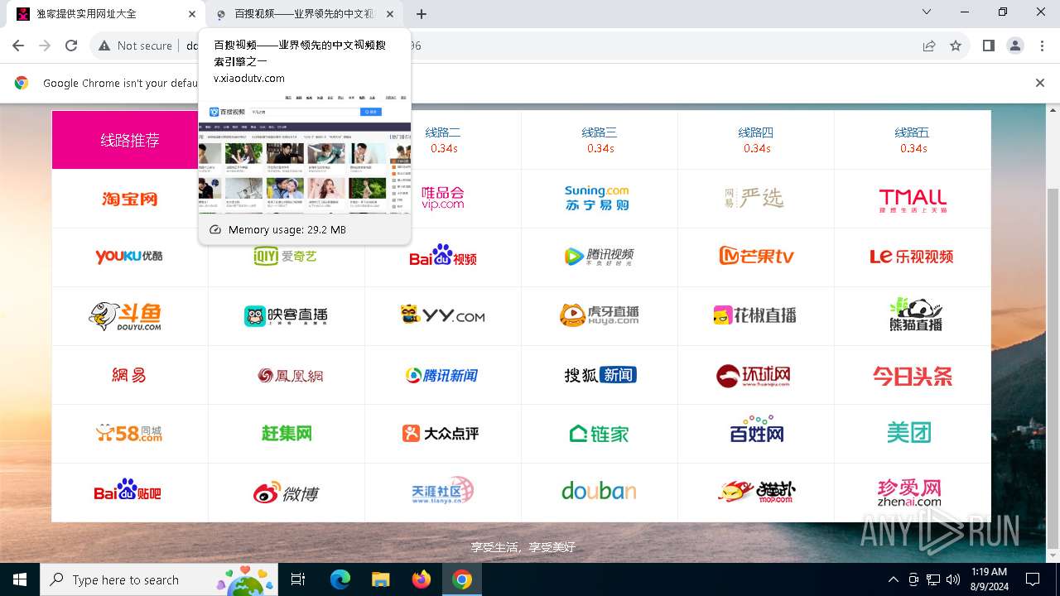
Task: Open the vip.com logo link
Action: coord(442,198)
